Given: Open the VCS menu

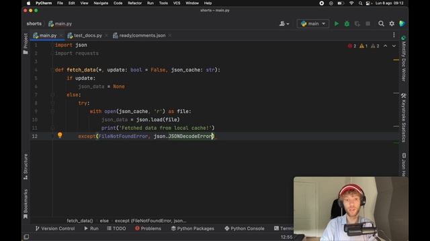Looking at the screenshot, I should pyautogui.click(x=177, y=3).
